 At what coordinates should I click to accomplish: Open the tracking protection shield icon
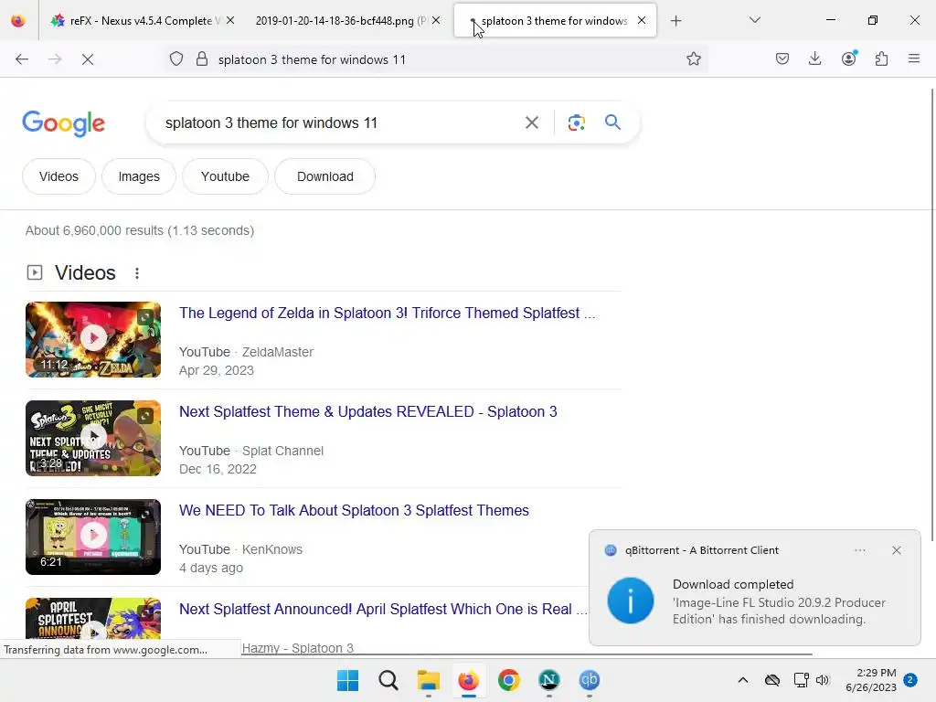click(x=176, y=59)
